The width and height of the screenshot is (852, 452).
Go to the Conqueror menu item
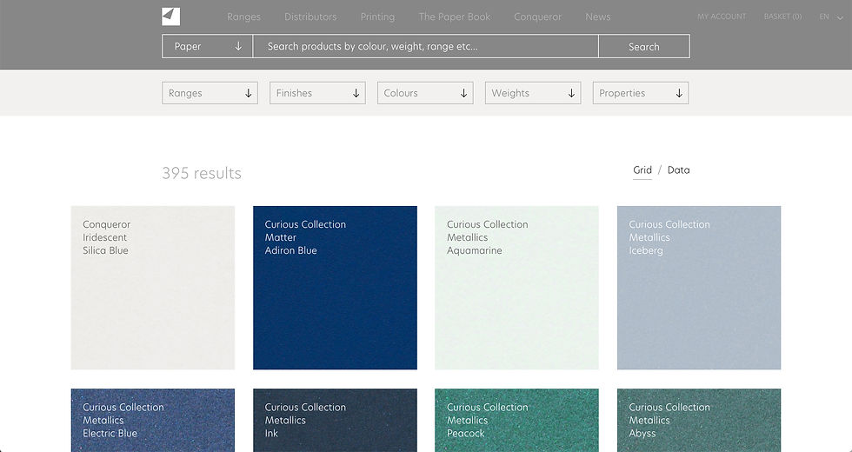click(537, 17)
